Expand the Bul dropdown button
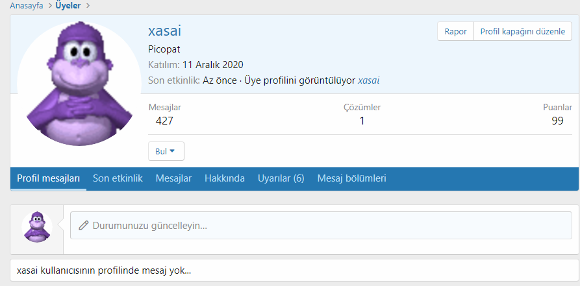 click(x=166, y=151)
